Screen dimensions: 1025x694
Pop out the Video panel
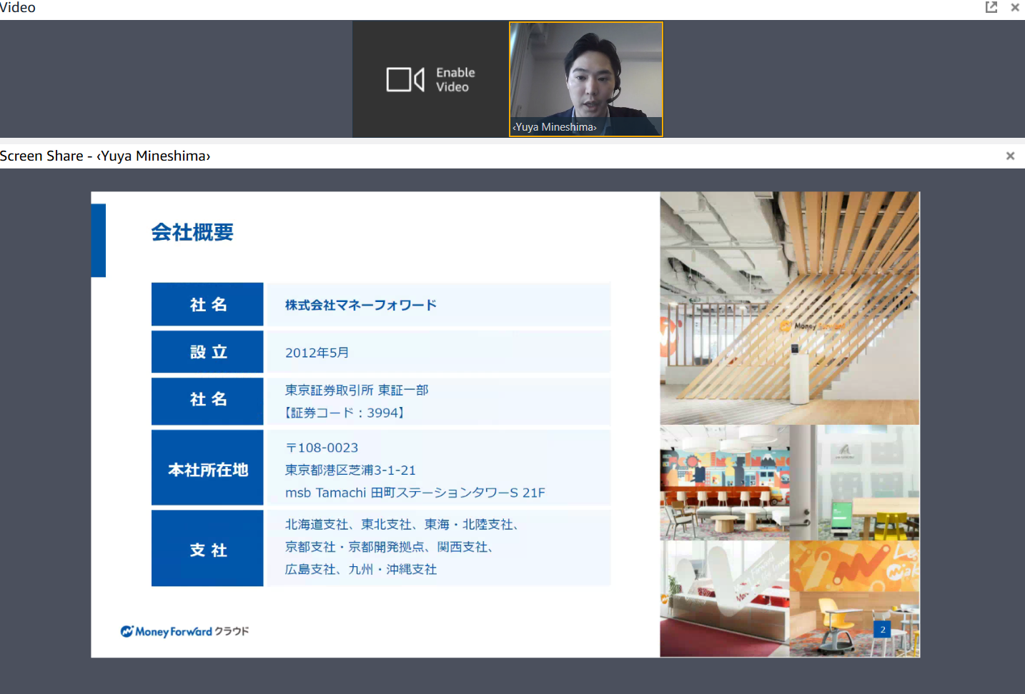[x=991, y=7]
